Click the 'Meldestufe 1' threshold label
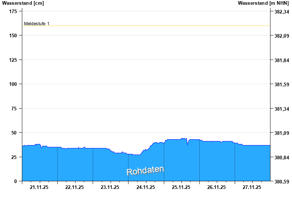Viewport: 292px width, 201px height. point(37,24)
